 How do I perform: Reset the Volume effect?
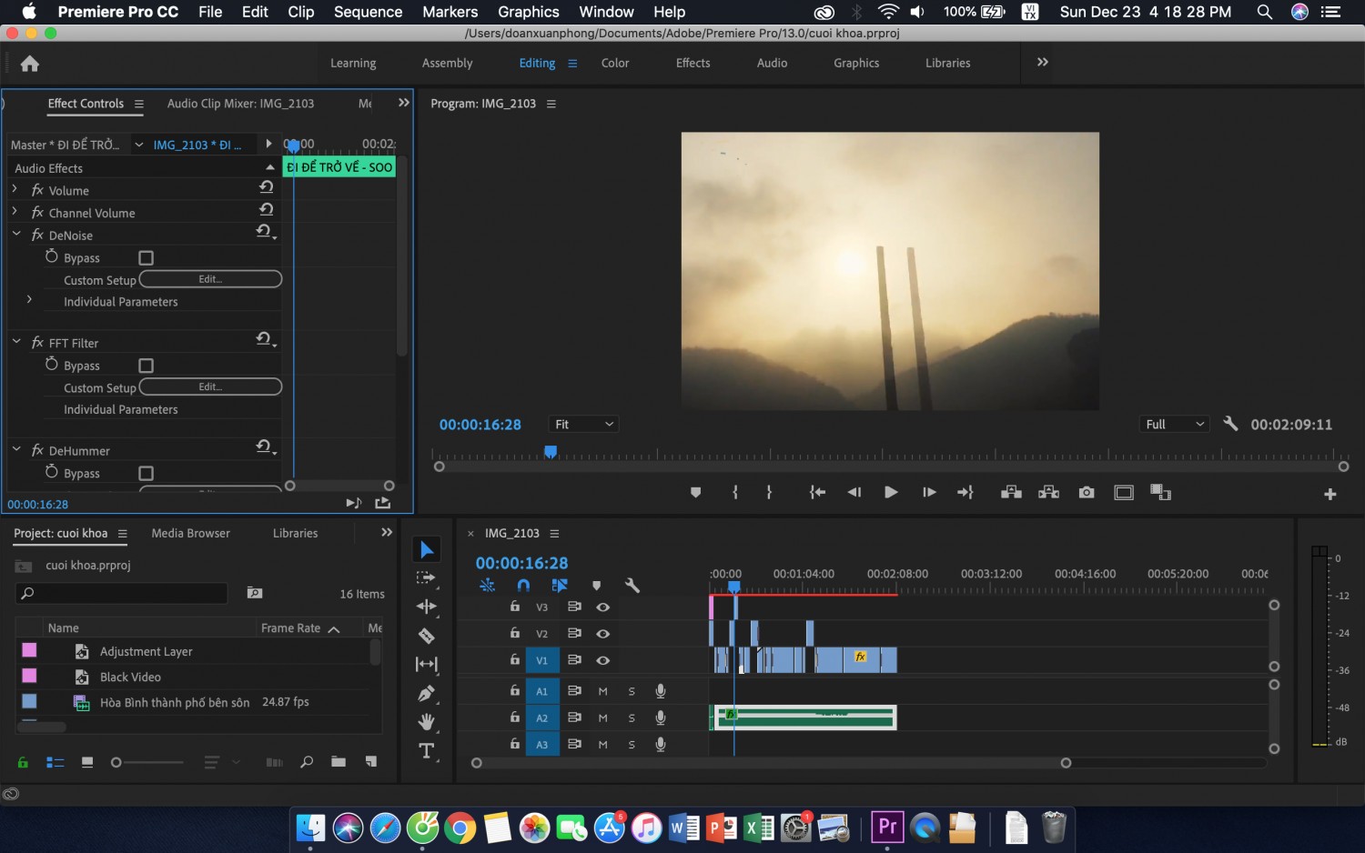(266, 187)
